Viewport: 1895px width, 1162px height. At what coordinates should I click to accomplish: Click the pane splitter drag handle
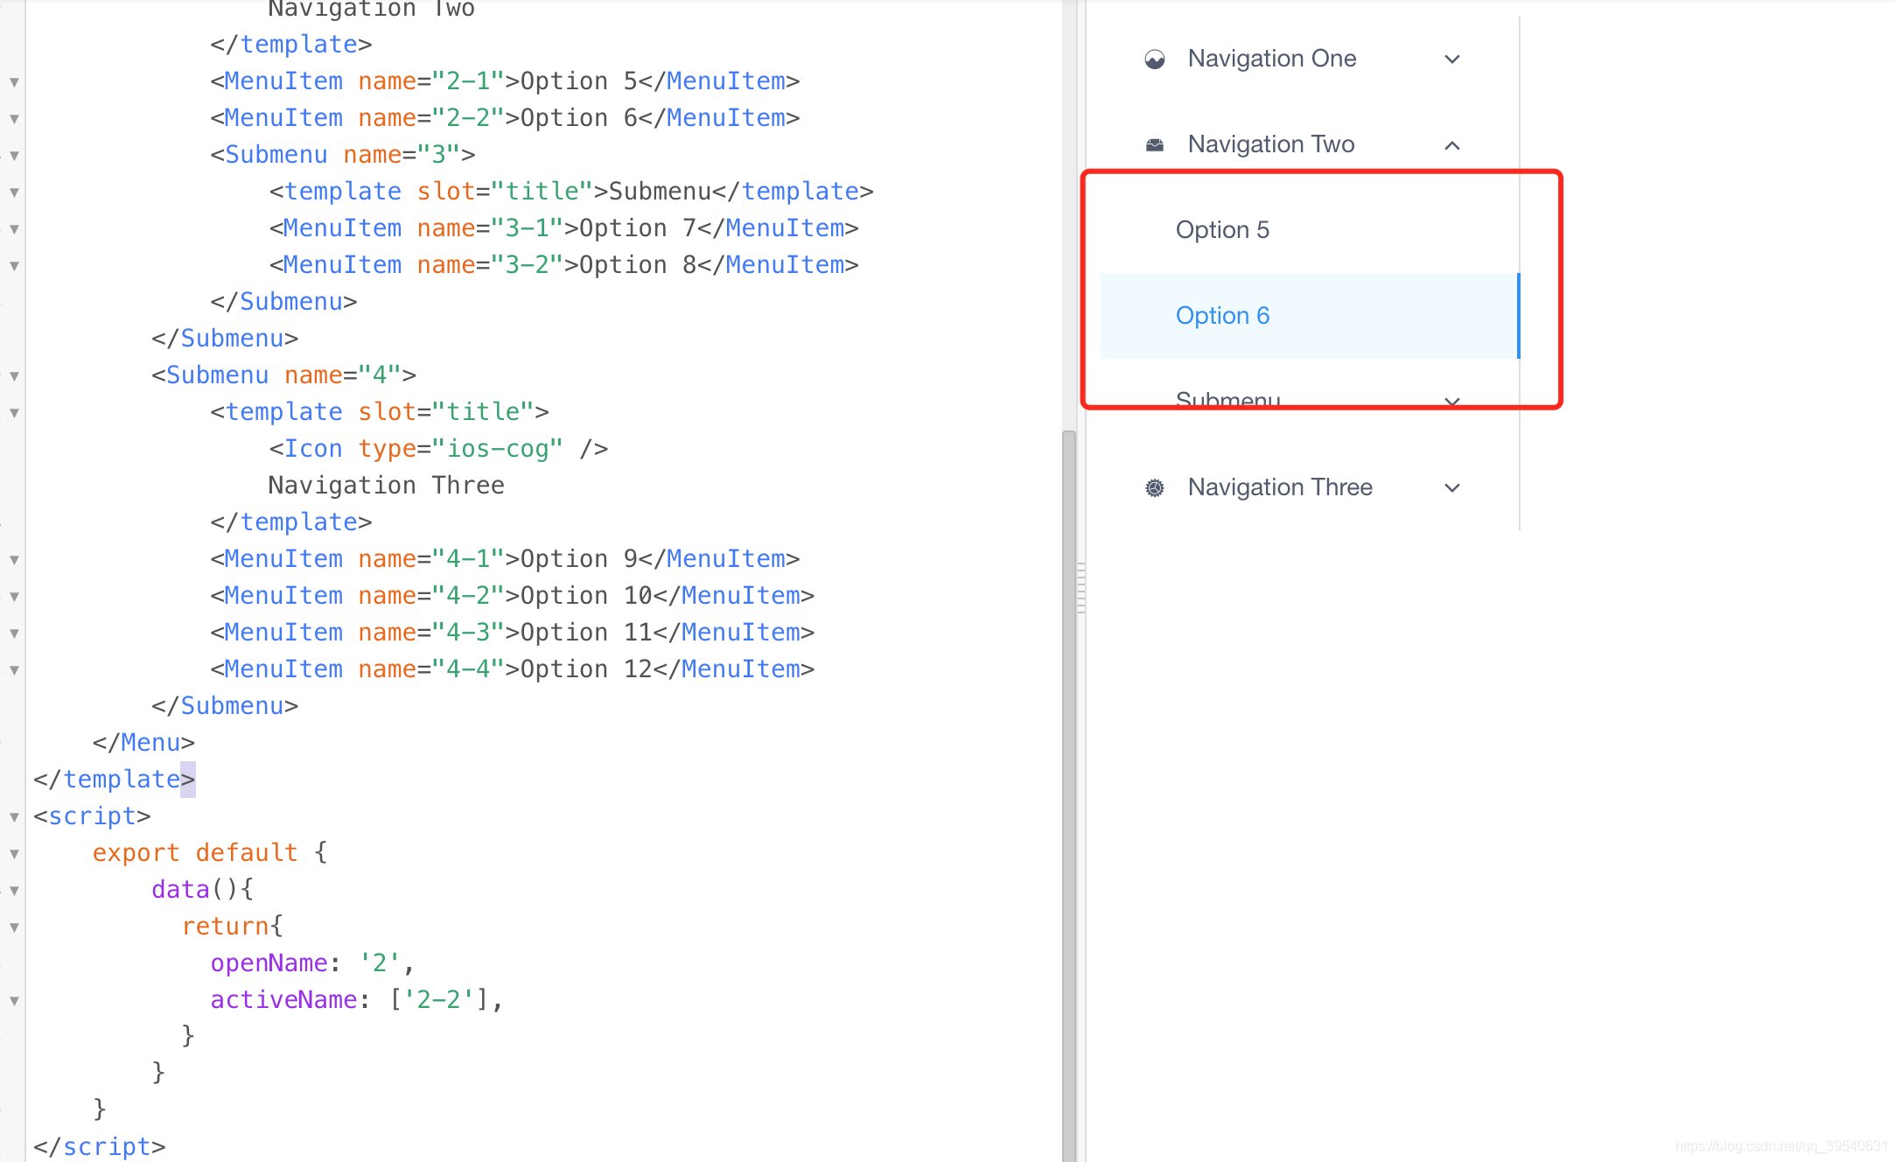(1081, 588)
